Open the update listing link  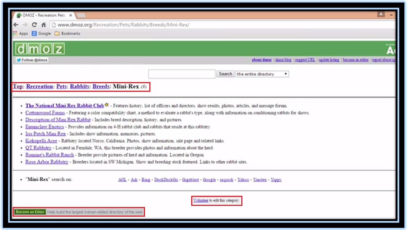point(329,60)
